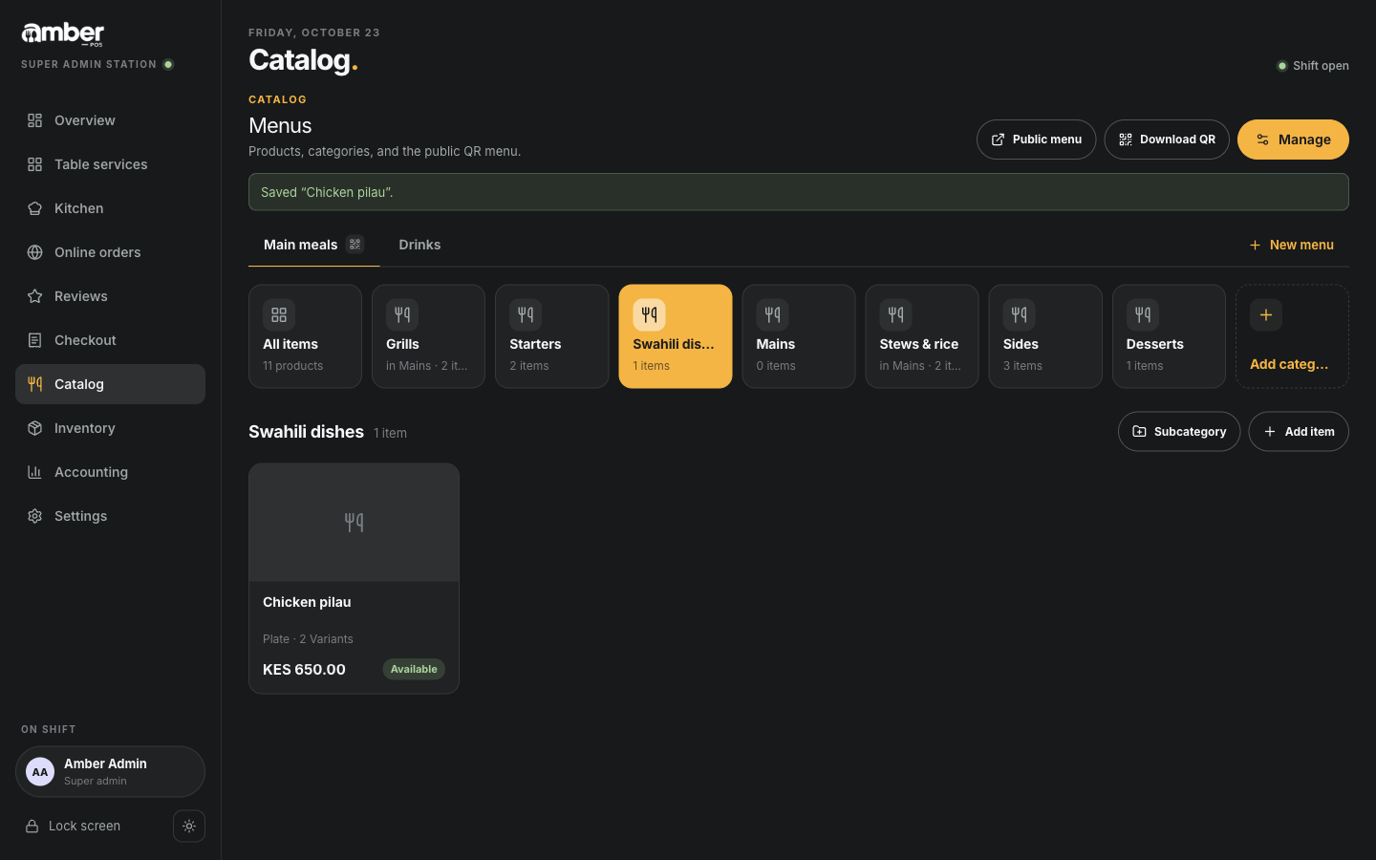
Task: Click the plus icon in Add category card
Action: click(1266, 314)
